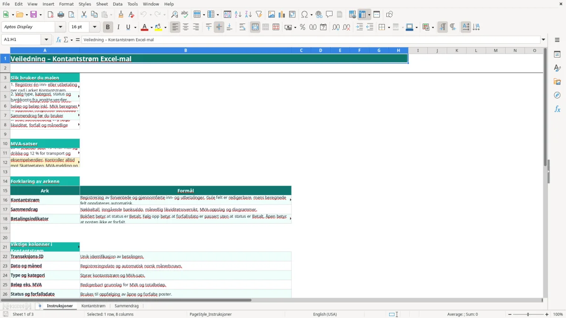Screen dimensions: 566x318
Task: Expand the formula bar arrow
Action: tap(543, 40)
